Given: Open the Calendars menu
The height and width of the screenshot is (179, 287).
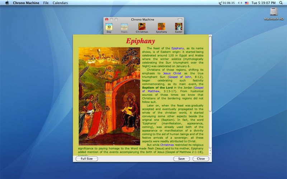Looking at the screenshot, I should (x=60, y=3).
